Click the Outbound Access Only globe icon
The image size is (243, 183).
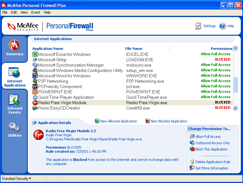coord(192,143)
